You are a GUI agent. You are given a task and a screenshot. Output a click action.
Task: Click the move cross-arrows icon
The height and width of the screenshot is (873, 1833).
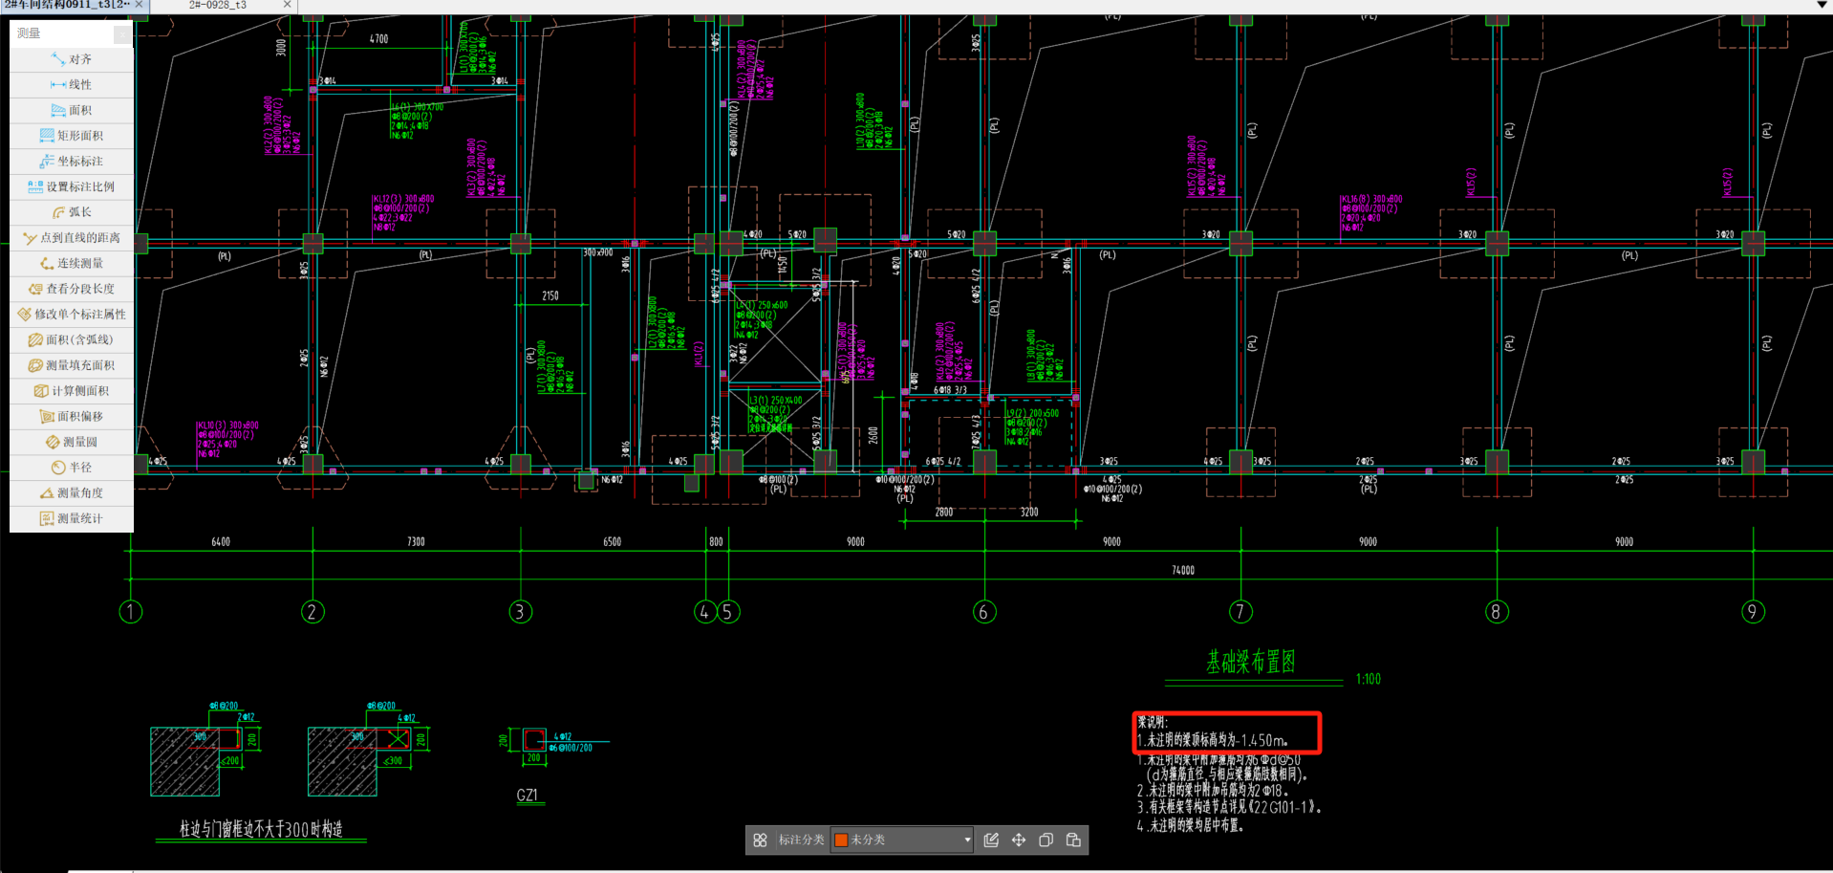coord(1019,840)
